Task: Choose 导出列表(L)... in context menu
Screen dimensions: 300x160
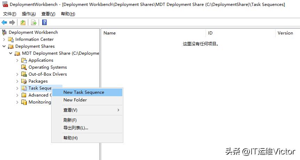Action: coord(87,128)
